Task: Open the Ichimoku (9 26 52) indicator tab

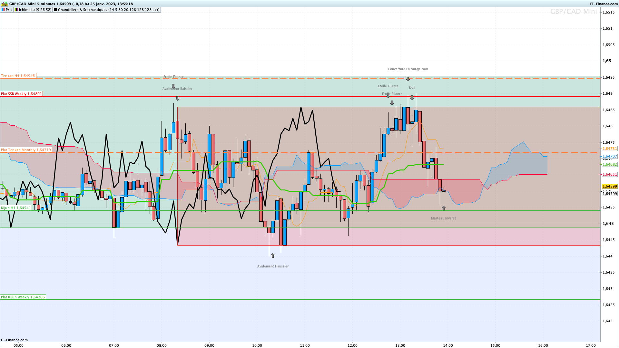Action: tap(33, 10)
